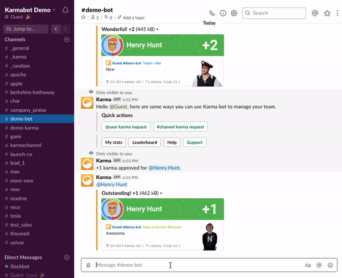Collapse Wonderful! +2 attachment arrow
The image size is (342, 278).
pos(157,29)
